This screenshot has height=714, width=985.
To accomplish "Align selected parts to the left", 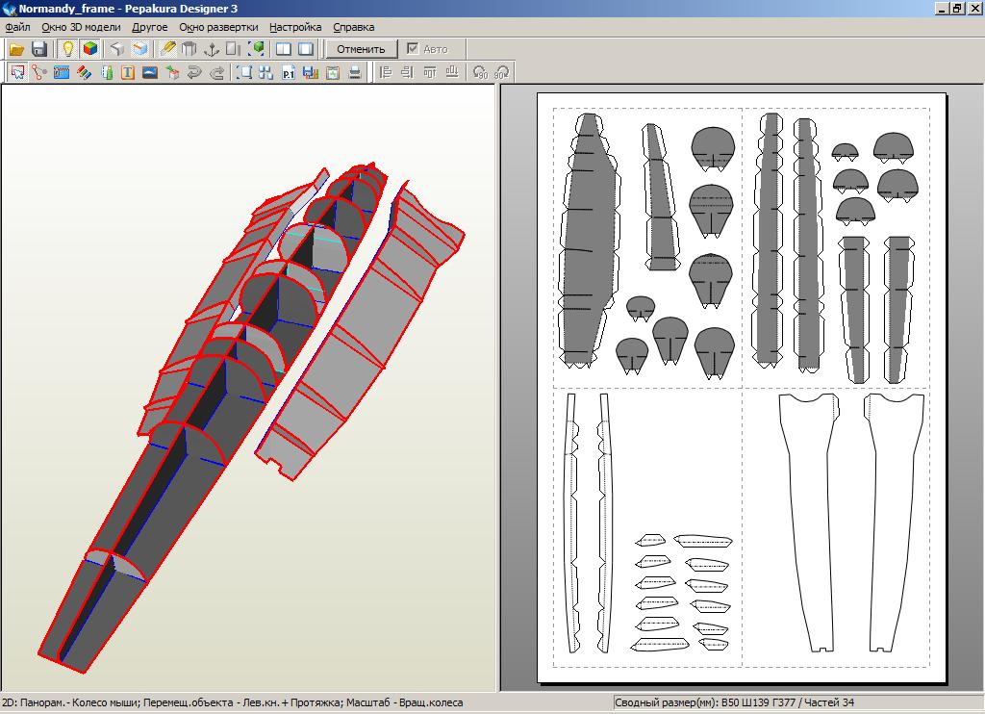I will (x=385, y=72).
